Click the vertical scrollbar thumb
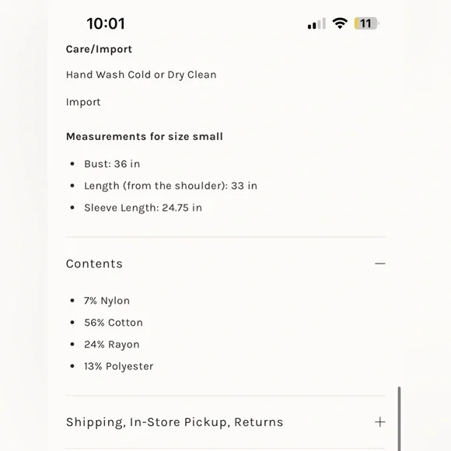Viewport: 451px width, 451px height. click(x=399, y=419)
